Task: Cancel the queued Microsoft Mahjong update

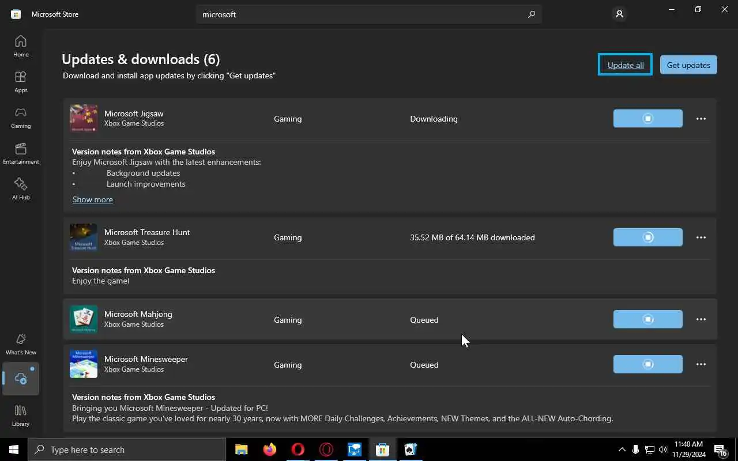Action: pyautogui.click(x=648, y=319)
